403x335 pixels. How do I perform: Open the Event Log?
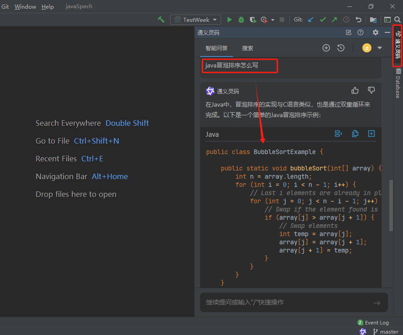[x=373, y=323]
